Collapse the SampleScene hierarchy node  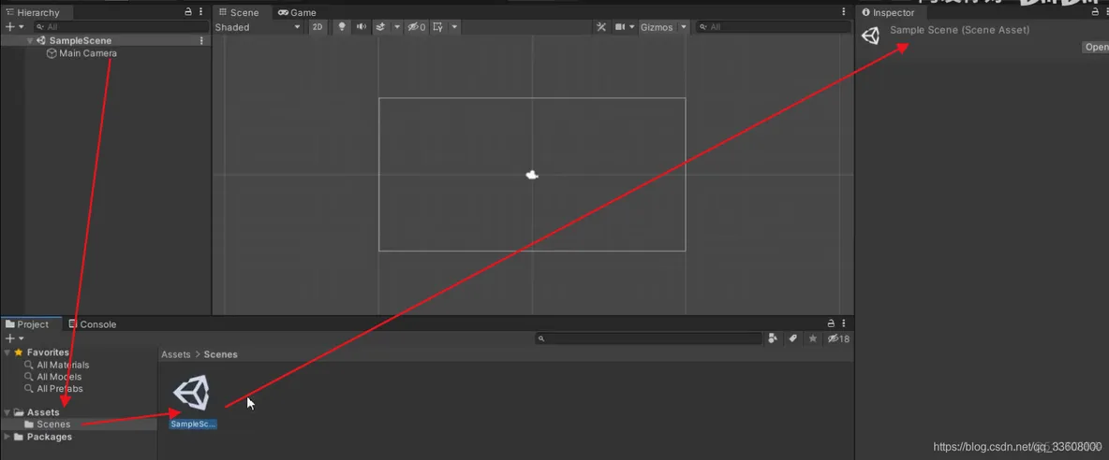(x=30, y=41)
